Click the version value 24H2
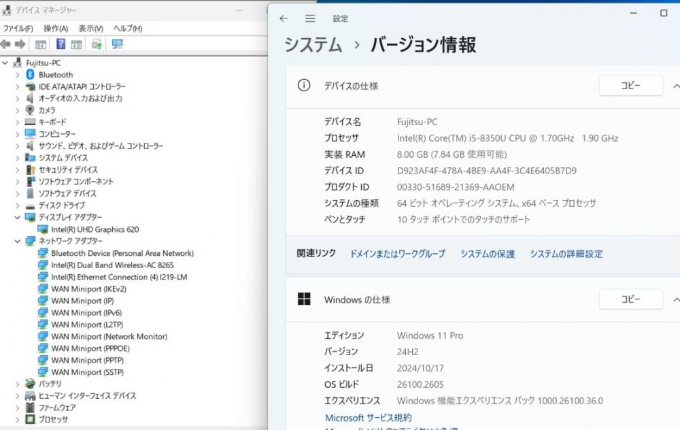The width and height of the screenshot is (680, 430). click(x=407, y=352)
